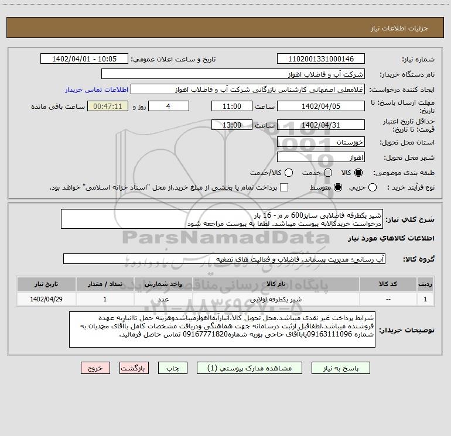Screen dimensions: 451x436
Task: Click the countdown timer 00:47:11
Action: (108, 106)
